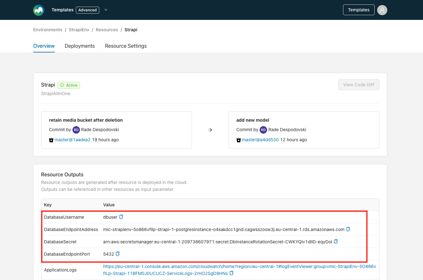Viewport: 423px width, 280px height.
Task: Go to the StrapiEnv breadcrumb
Action: tap(79, 30)
